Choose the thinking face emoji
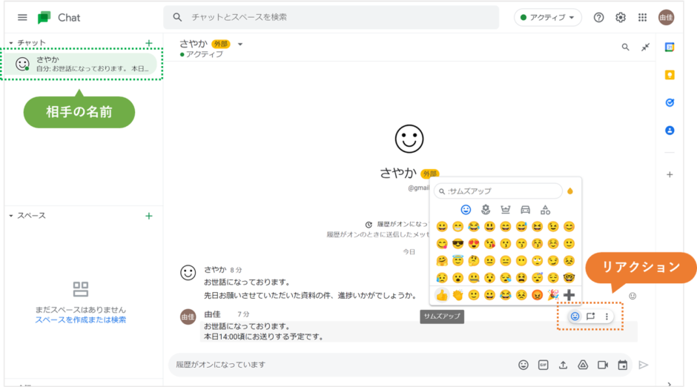Image resolution: width=697 pixels, height=387 pixels. tap(474, 261)
